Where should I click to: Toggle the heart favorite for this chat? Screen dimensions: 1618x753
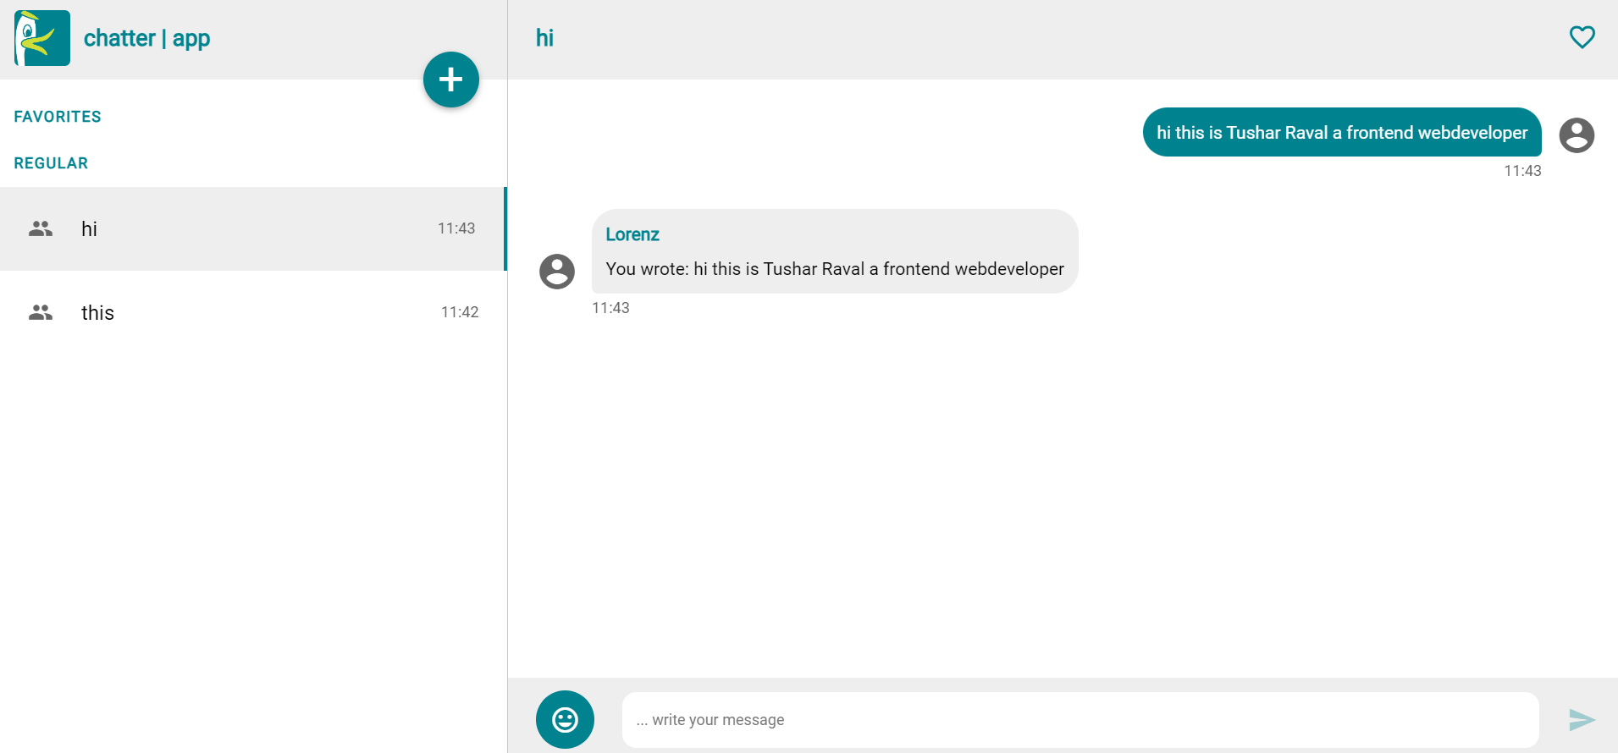1582,37
